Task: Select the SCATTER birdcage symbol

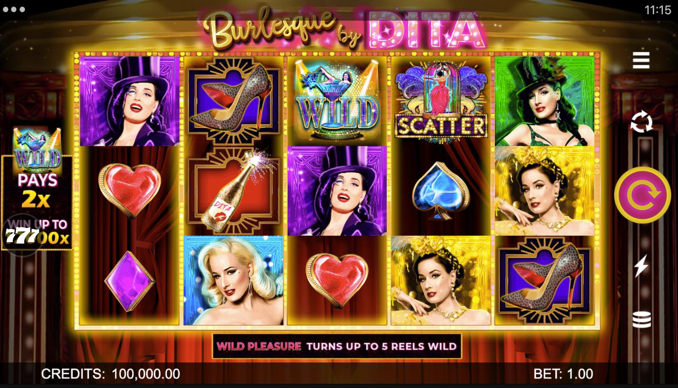Action: [440, 100]
